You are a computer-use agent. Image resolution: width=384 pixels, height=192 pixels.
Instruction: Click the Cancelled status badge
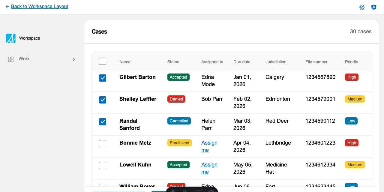179,121
